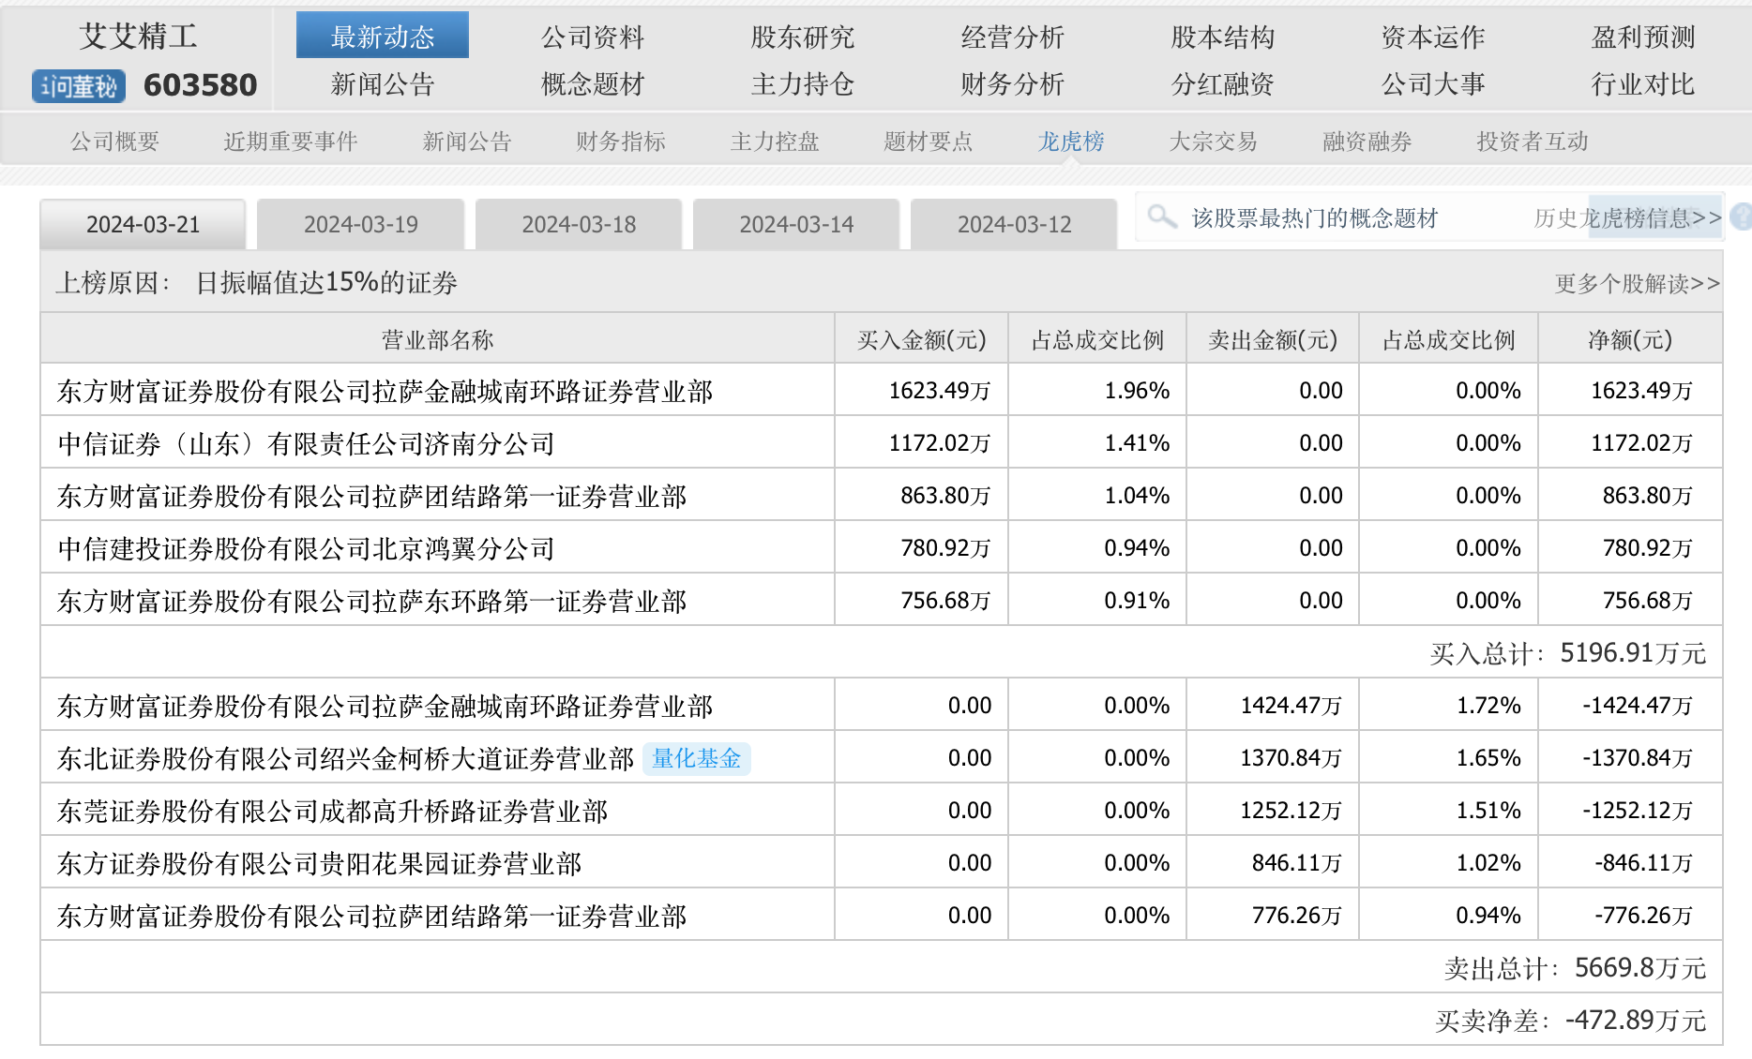Open the 经营分析 menu item

pyautogui.click(x=1013, y=37)
